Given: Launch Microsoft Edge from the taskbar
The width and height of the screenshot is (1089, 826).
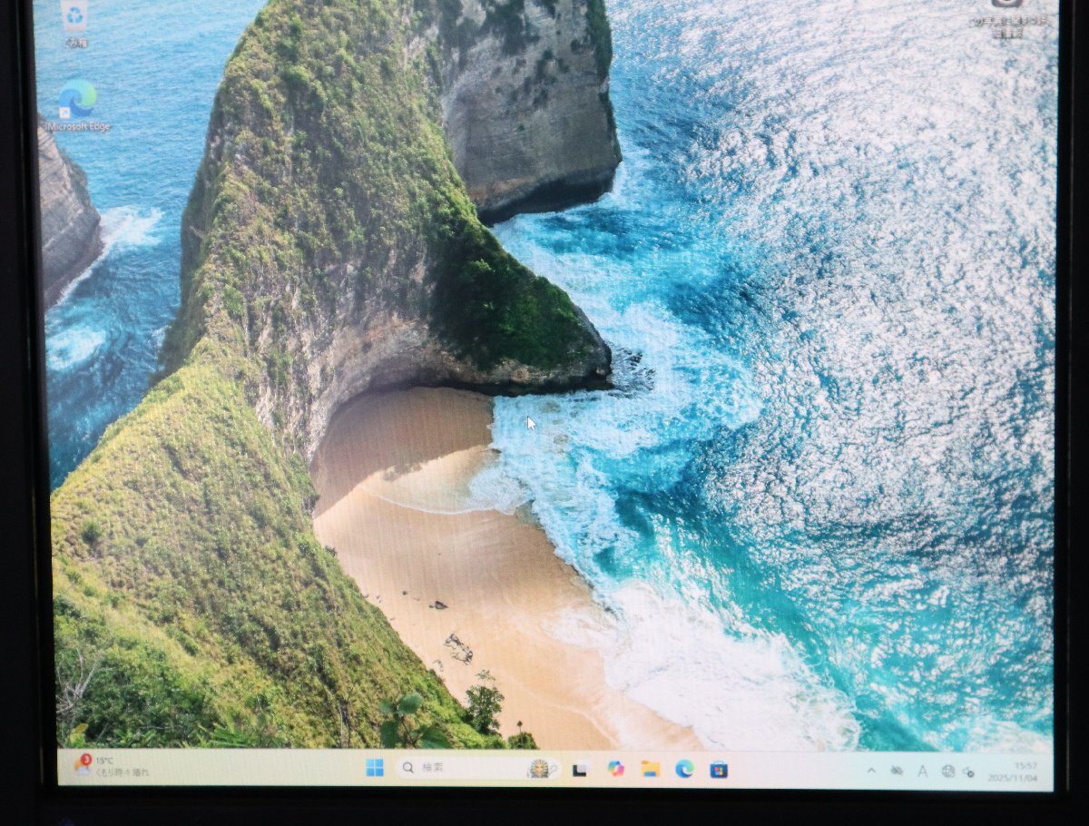Looking at the screenshot, I should pos(684,769).
